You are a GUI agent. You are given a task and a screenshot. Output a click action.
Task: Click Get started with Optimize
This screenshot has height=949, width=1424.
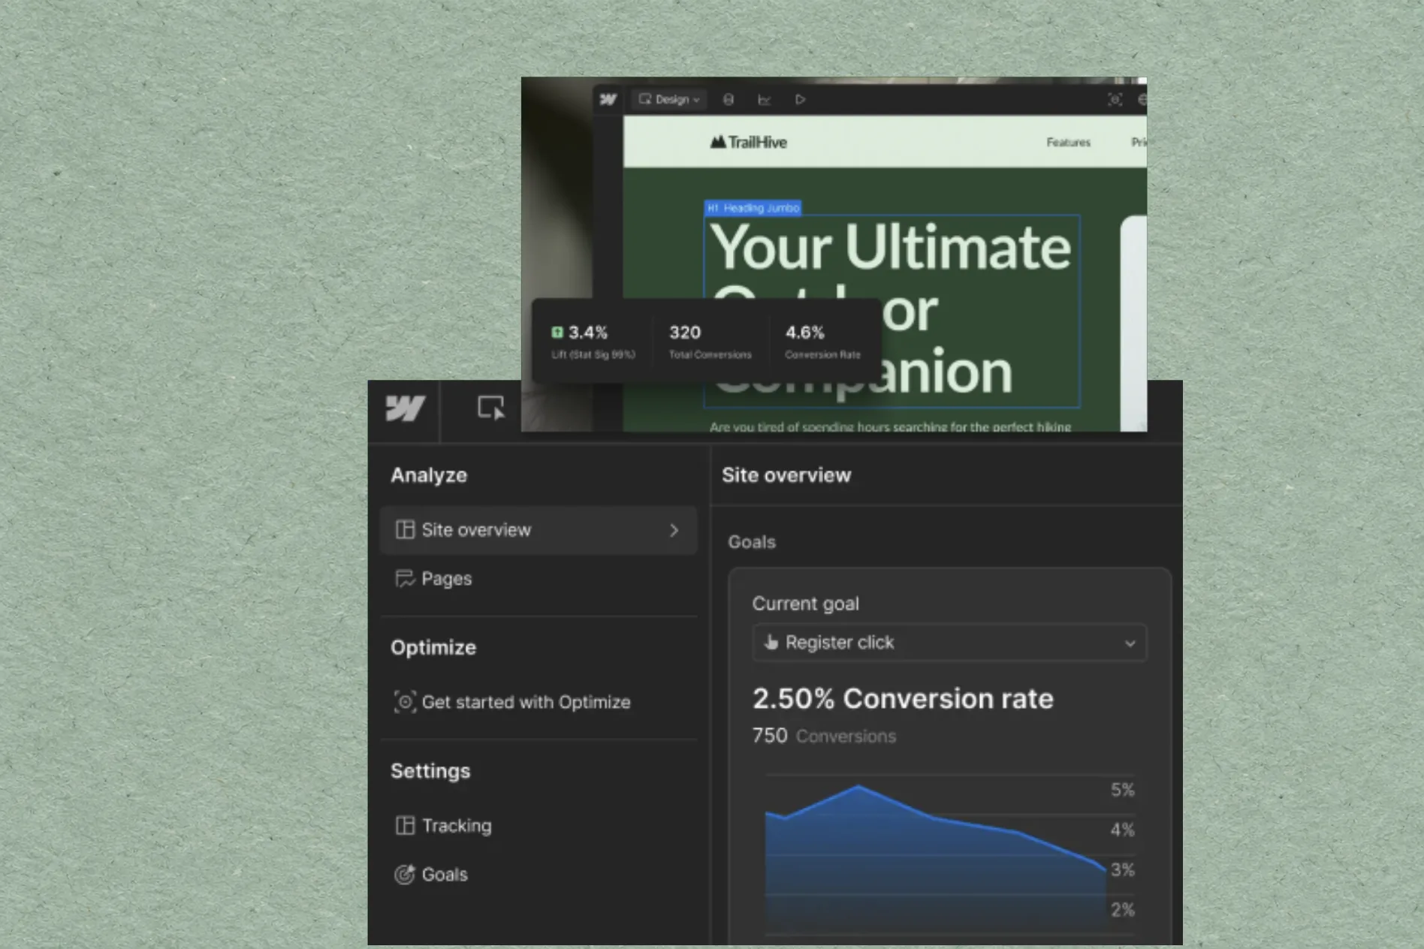(512, 702)
